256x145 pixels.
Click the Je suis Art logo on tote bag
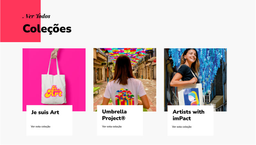pyautogui.click(x=54, y=92)
